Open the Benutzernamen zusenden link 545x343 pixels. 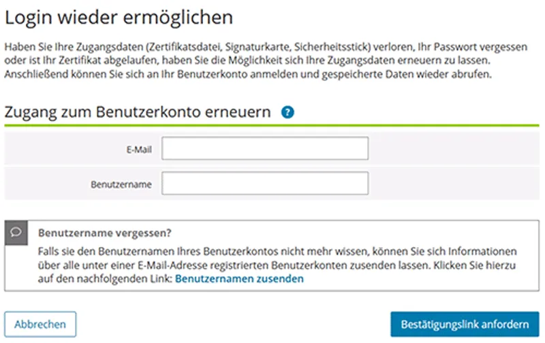(239, 278)
